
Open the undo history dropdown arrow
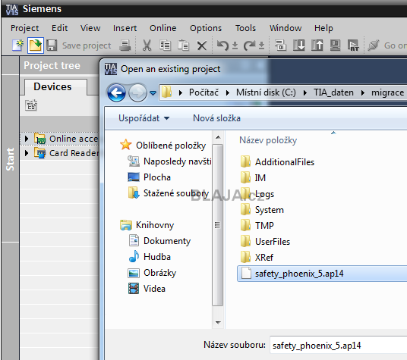pos(235,45)
